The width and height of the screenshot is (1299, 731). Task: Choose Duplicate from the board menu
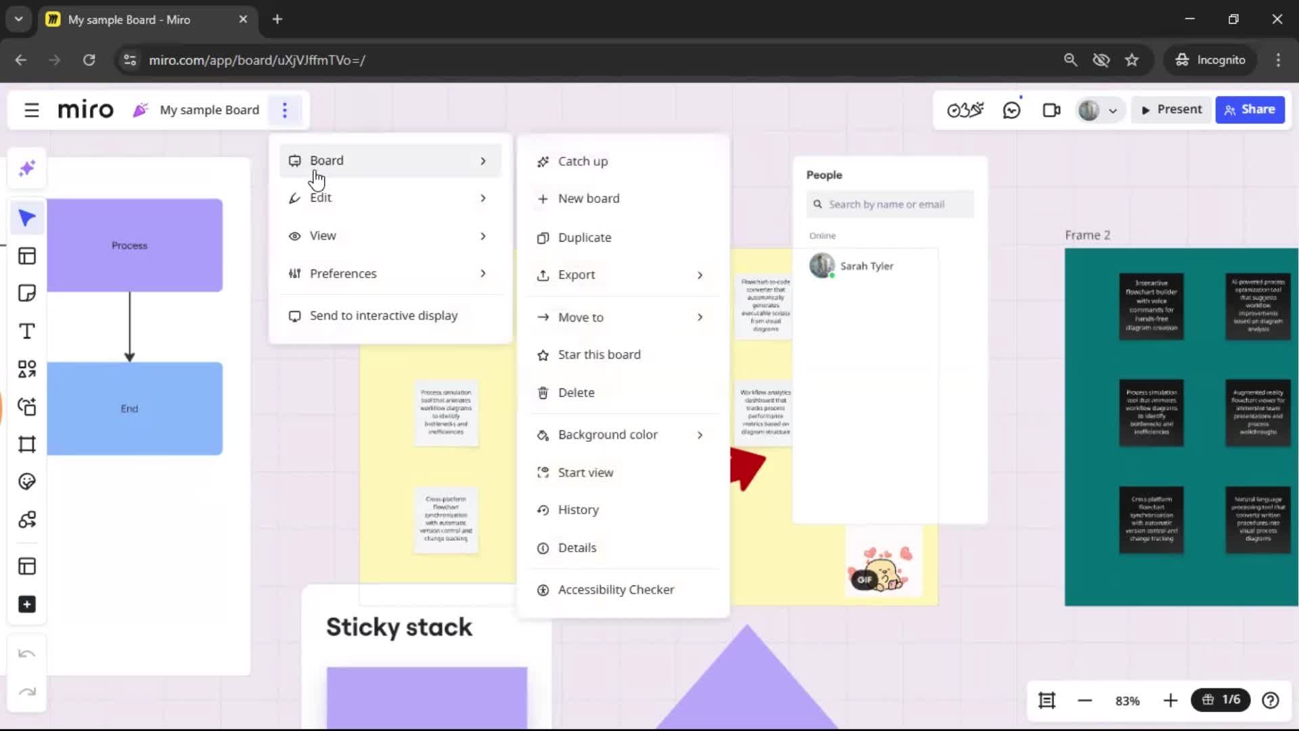[622, 238]
